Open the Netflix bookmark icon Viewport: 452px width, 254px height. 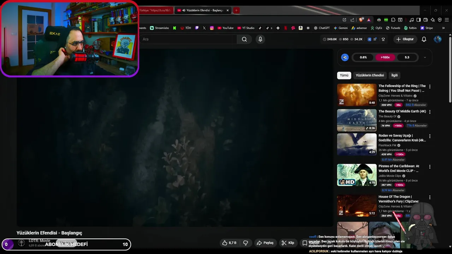(x=285, y=28)
